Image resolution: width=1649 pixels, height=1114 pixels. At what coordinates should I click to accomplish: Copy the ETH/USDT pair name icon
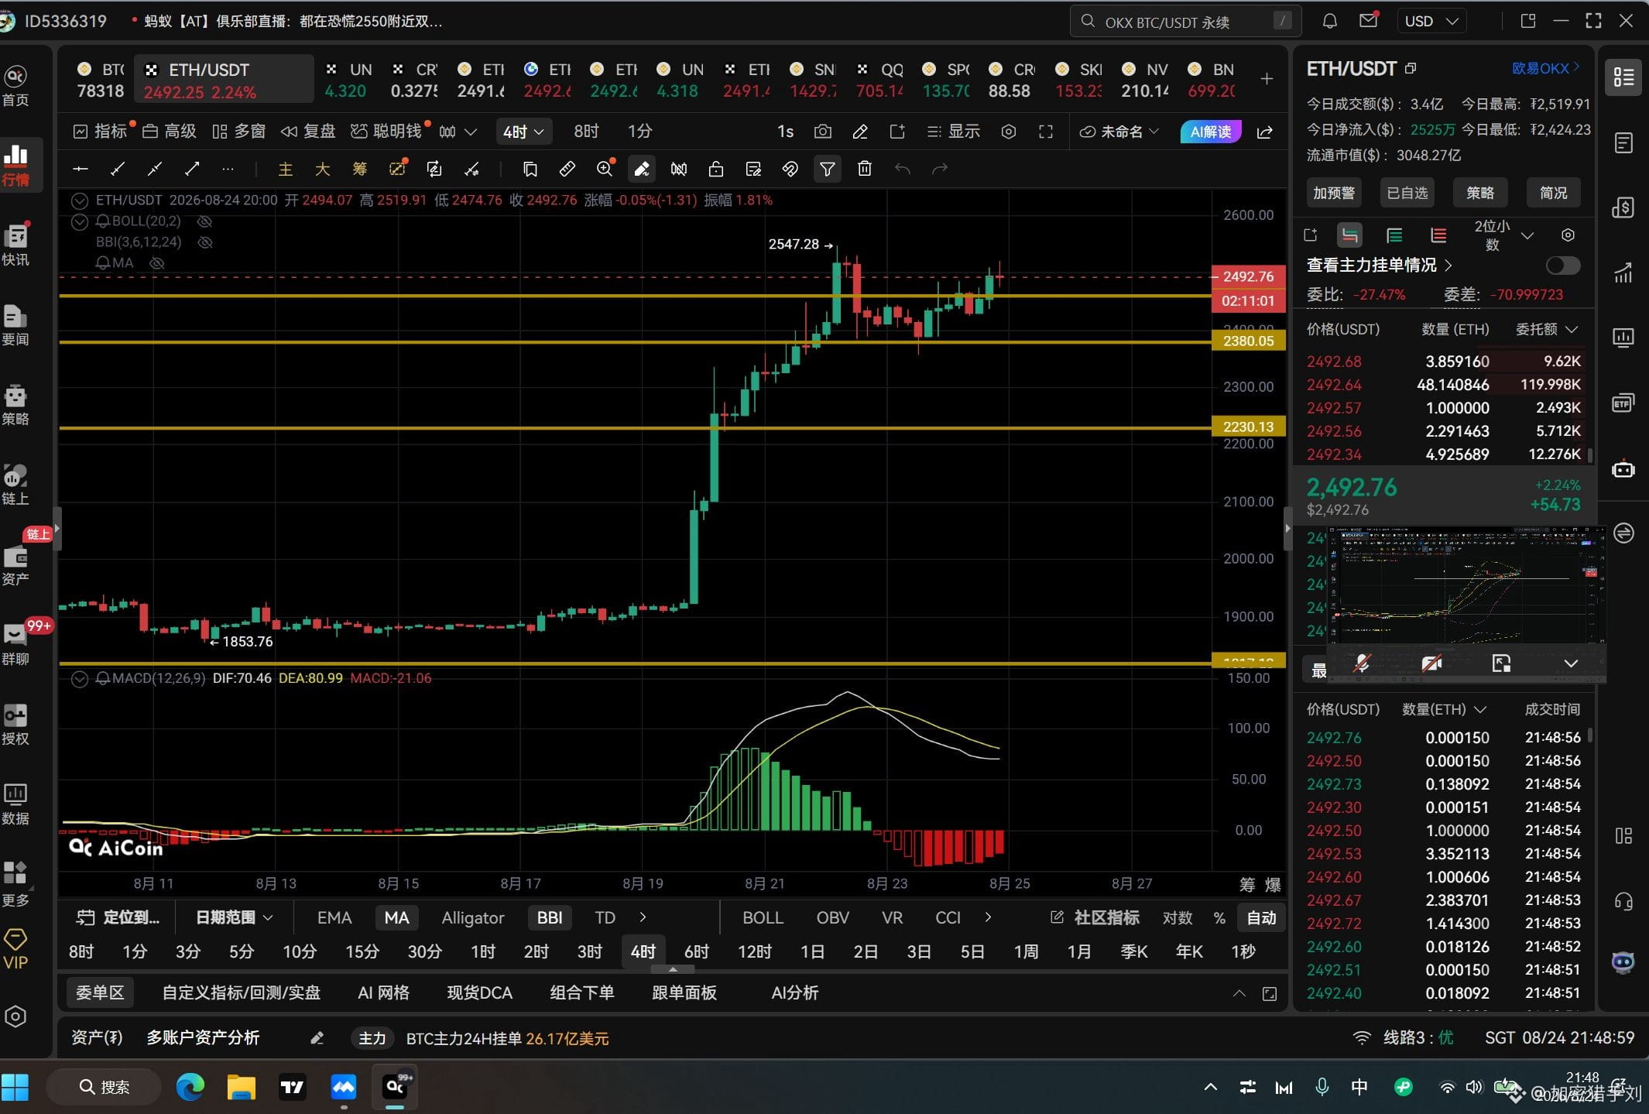point(1411,69)
